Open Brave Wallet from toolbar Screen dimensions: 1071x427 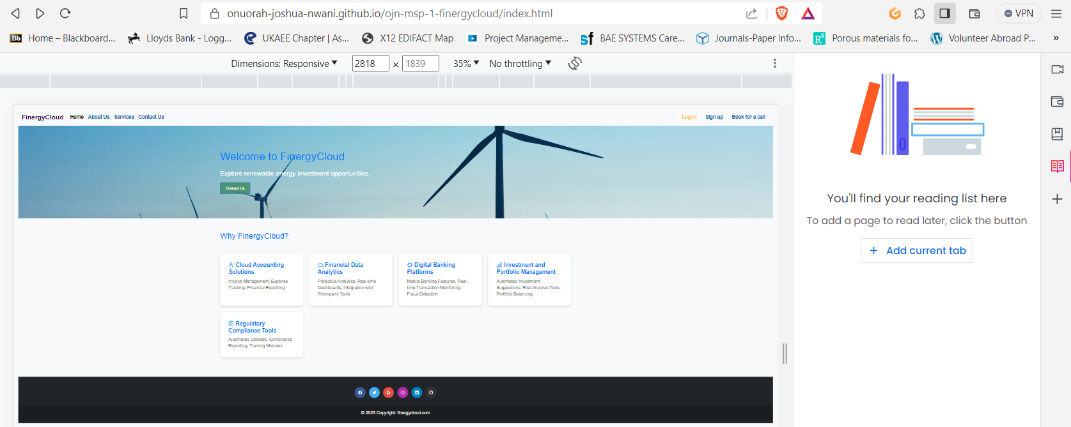(x=974, y=13)
